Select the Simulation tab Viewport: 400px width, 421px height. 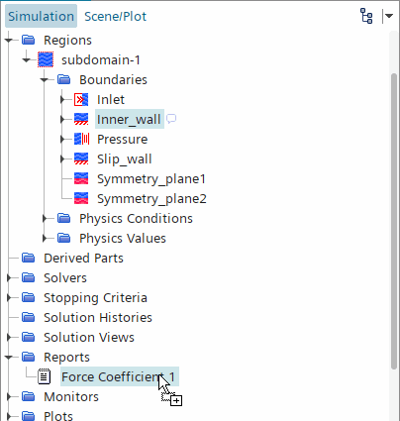pos(41,16)
